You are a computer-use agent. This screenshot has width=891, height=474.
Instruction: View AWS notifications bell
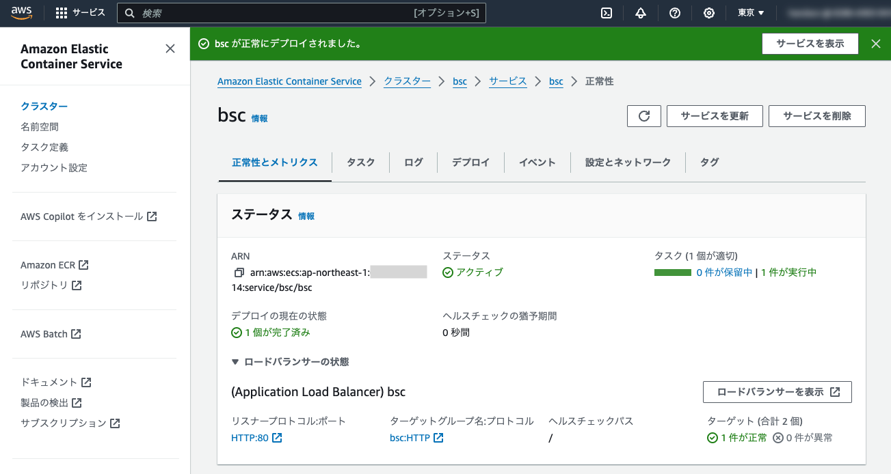(x=640, y=12)
